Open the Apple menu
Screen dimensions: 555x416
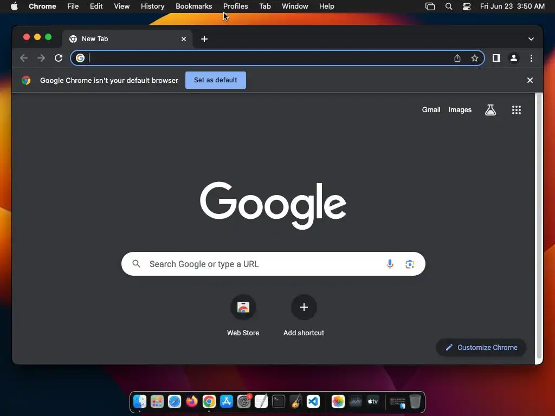point(14,6)
